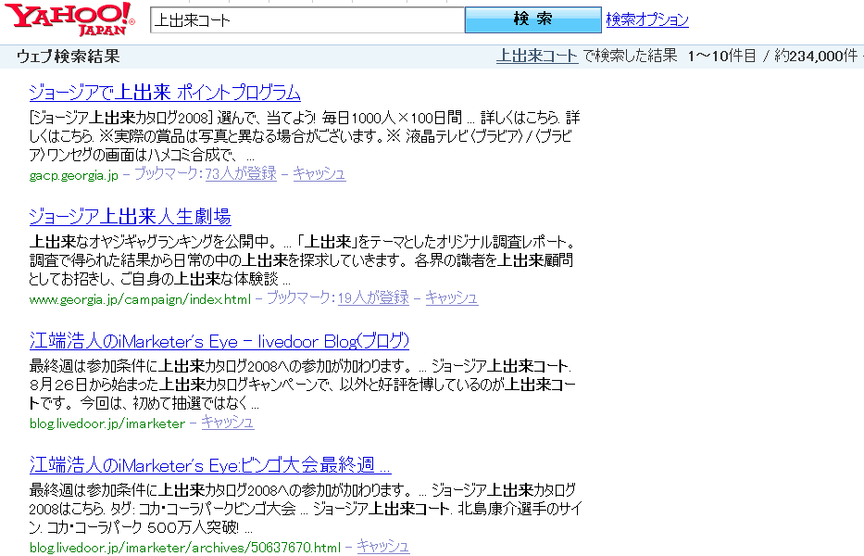Open bookmark link 73人が登録
864x556 pixels.
pos(241,174)
